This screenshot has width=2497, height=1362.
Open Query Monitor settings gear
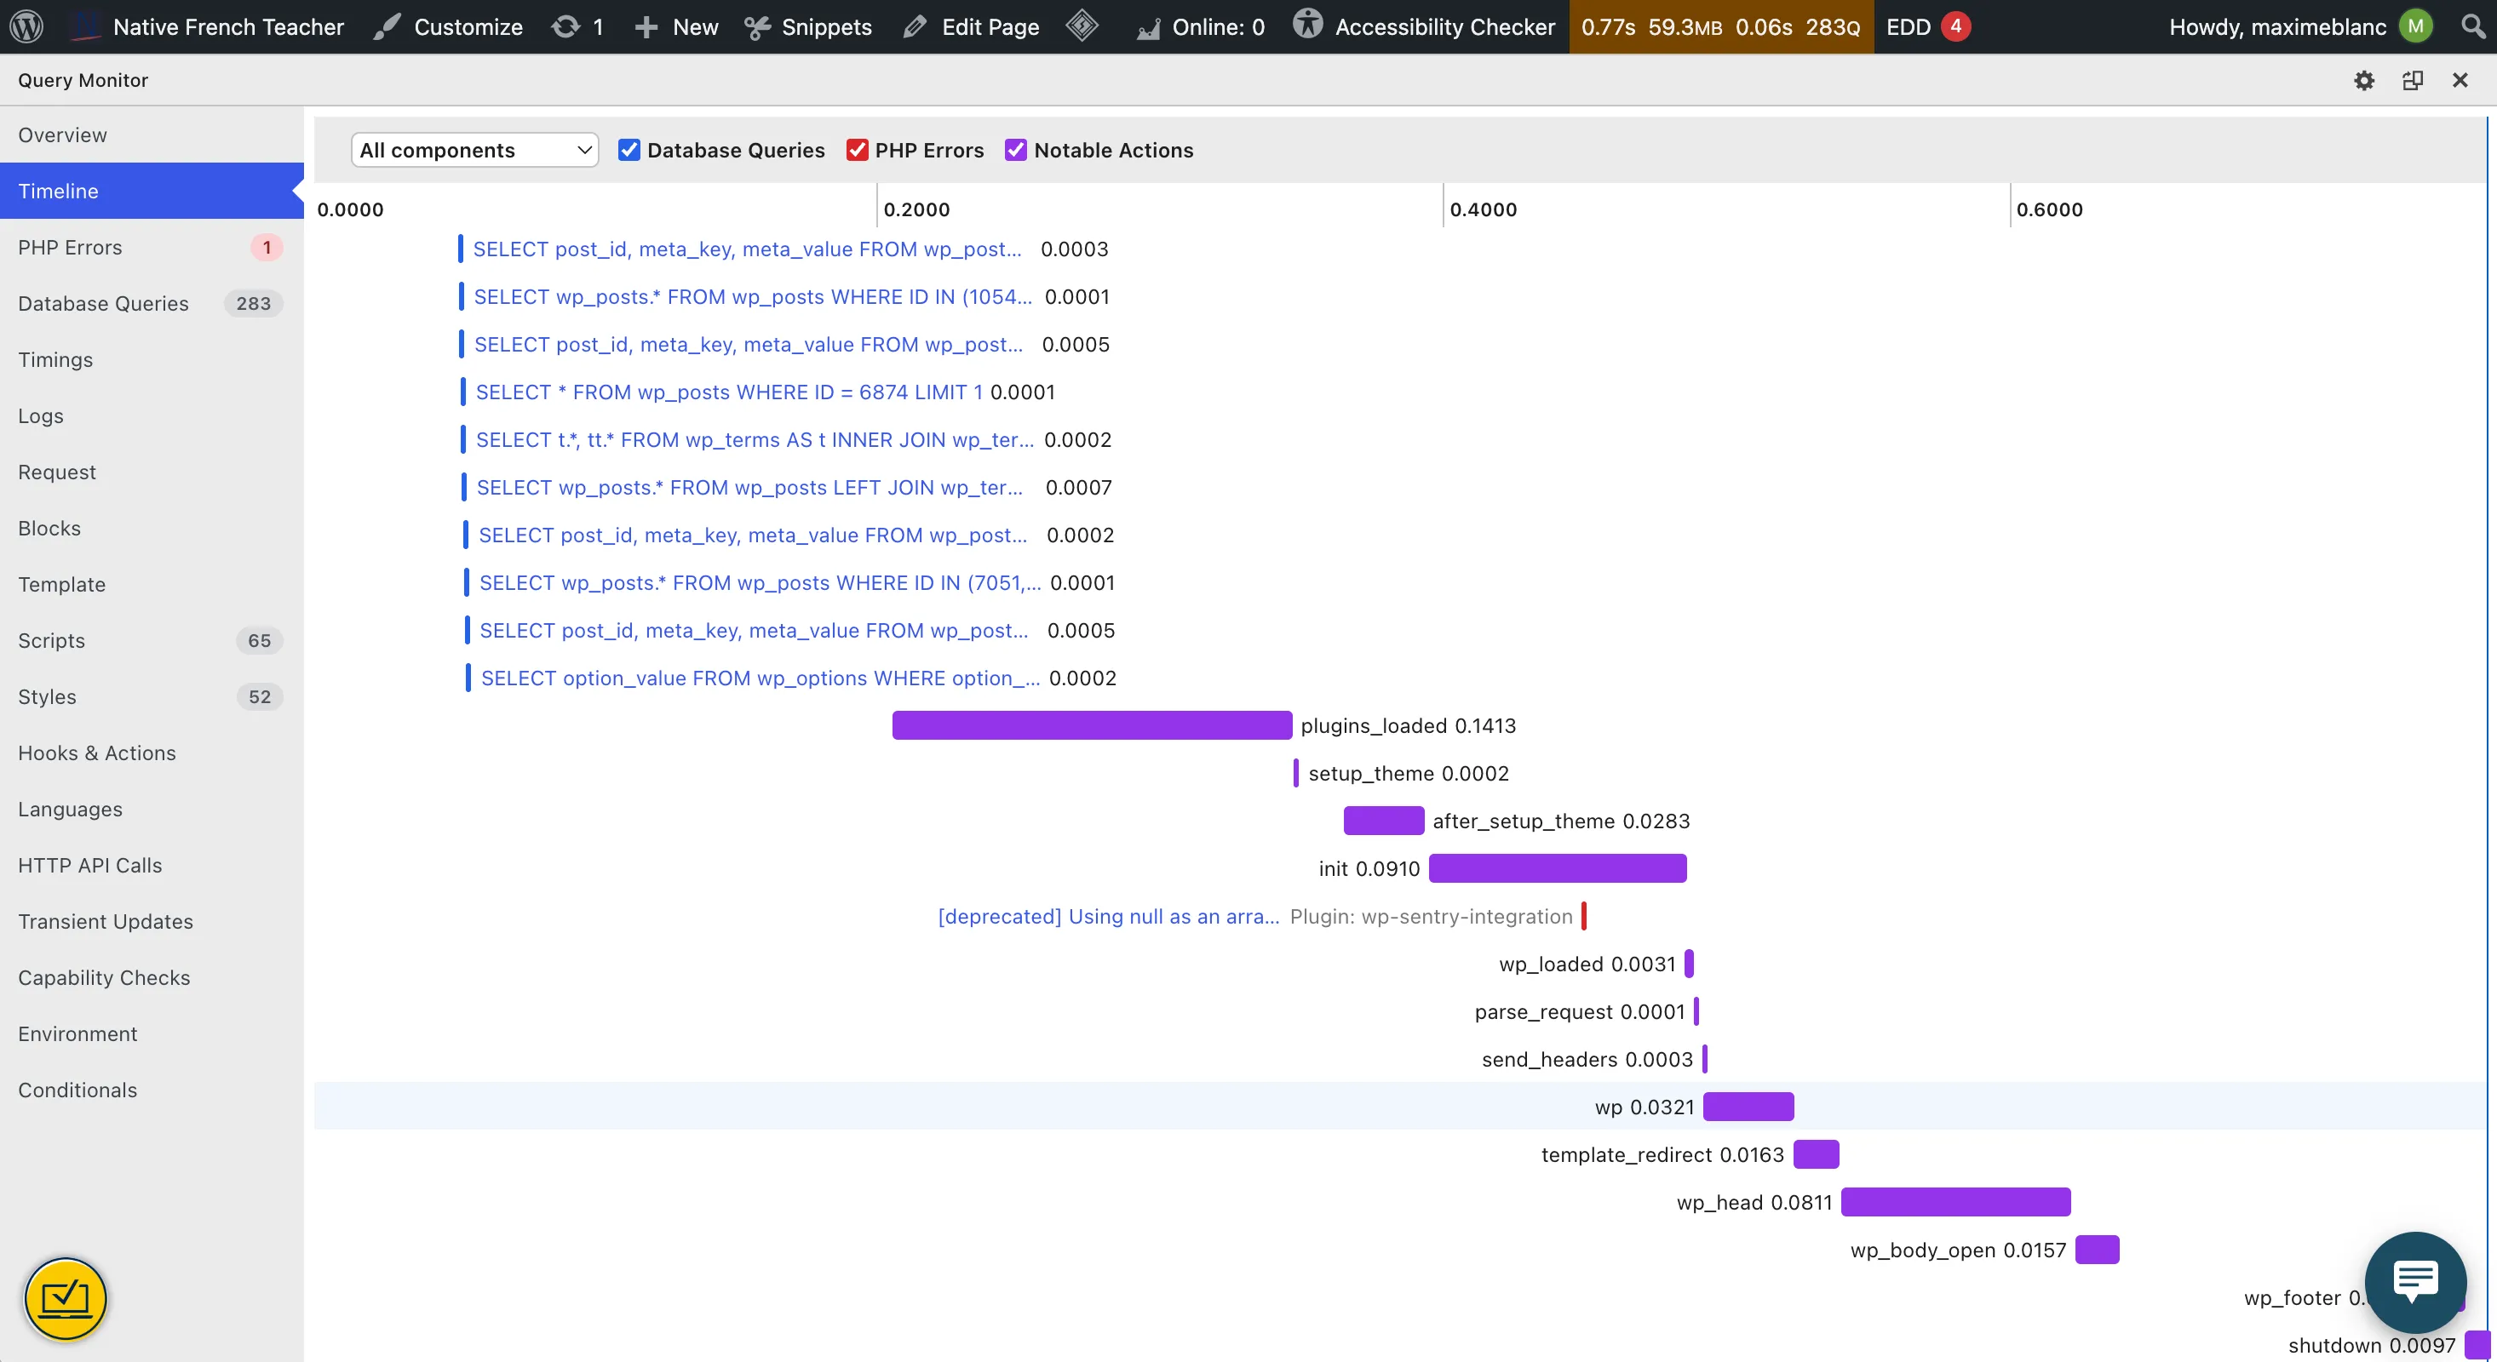click(2364, 80)
